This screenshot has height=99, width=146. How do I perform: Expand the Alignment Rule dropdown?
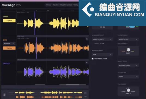pyautogui.click(x=102, y=39)
